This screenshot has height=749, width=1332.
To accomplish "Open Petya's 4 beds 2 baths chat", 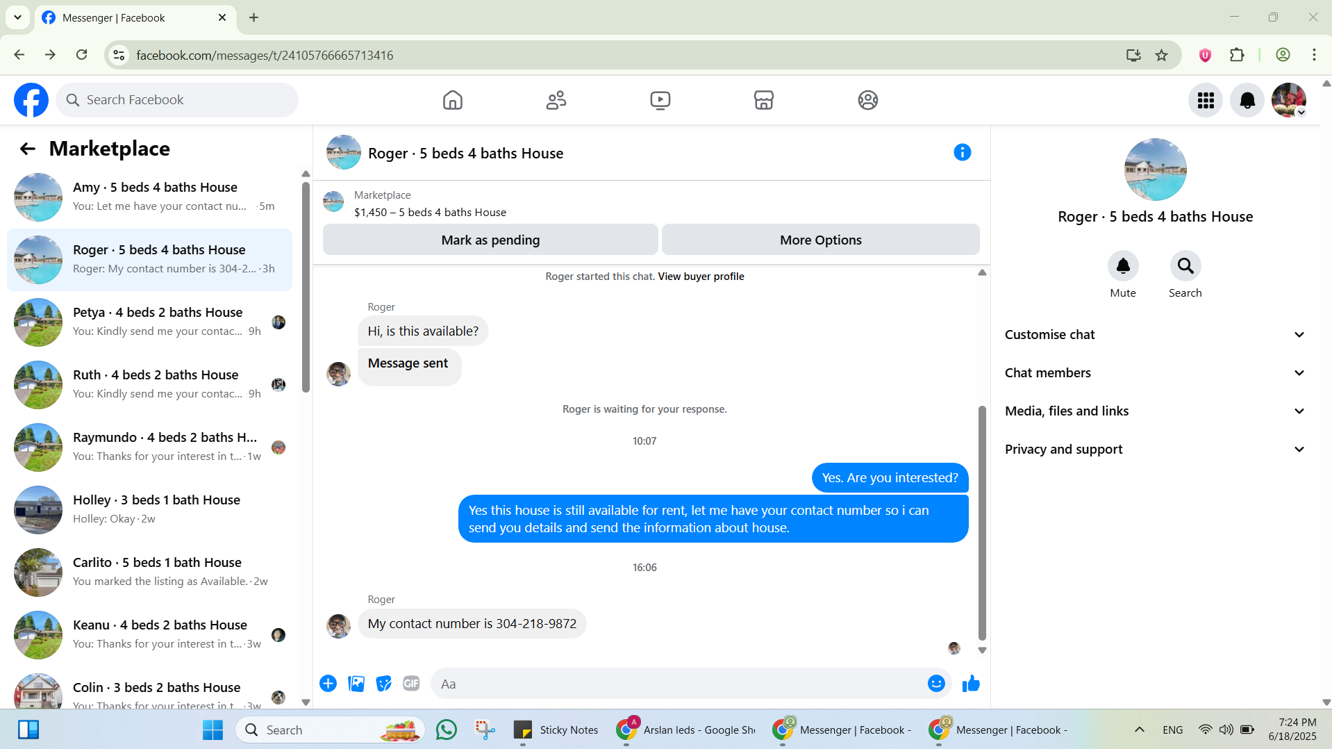I will (149, 322).
